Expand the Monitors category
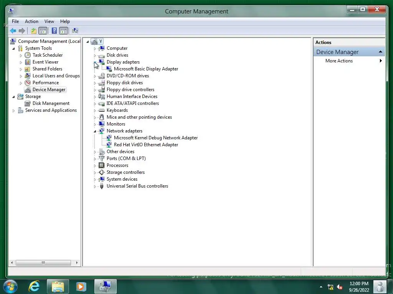The height and width of the screenshot is (294, 393). (95, 124)
